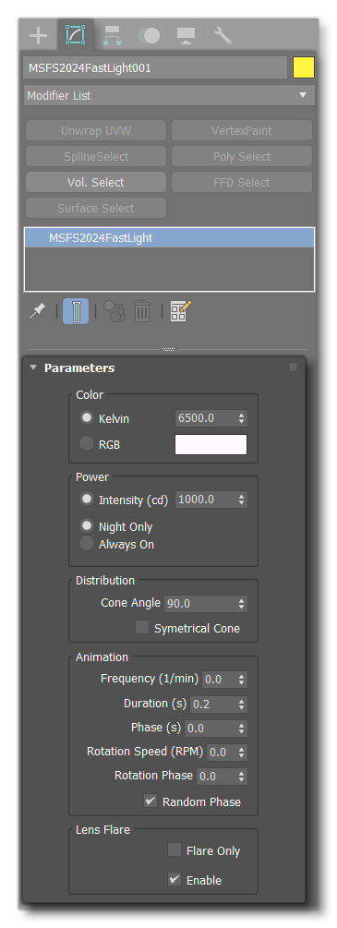The width and height of the screenshot is (337, 928).
Task: Select the Kelvin color radio button
Action: (87, 418)
